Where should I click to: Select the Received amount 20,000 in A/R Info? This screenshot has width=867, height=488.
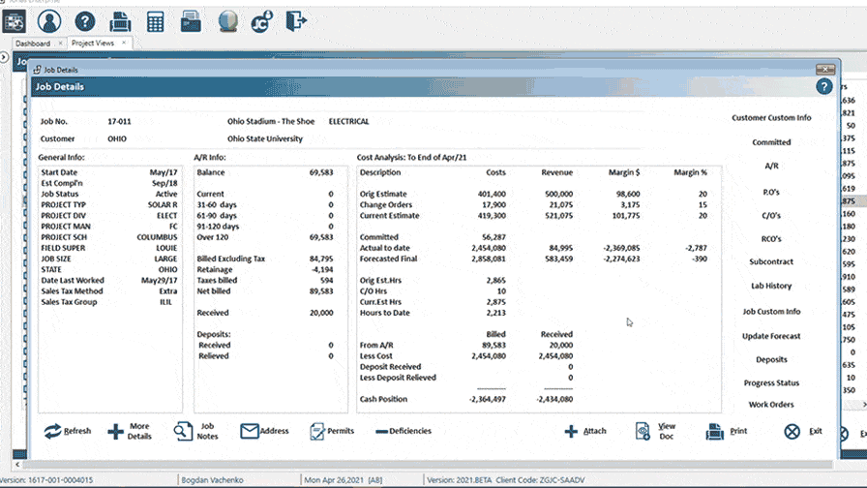click(x=321, y=313)
